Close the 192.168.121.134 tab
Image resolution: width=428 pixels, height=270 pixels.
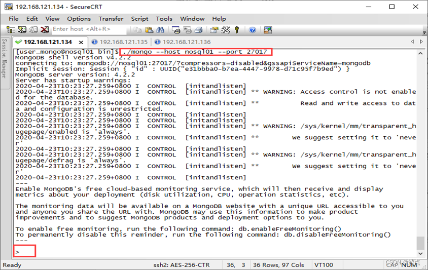[x=81, y=42]
